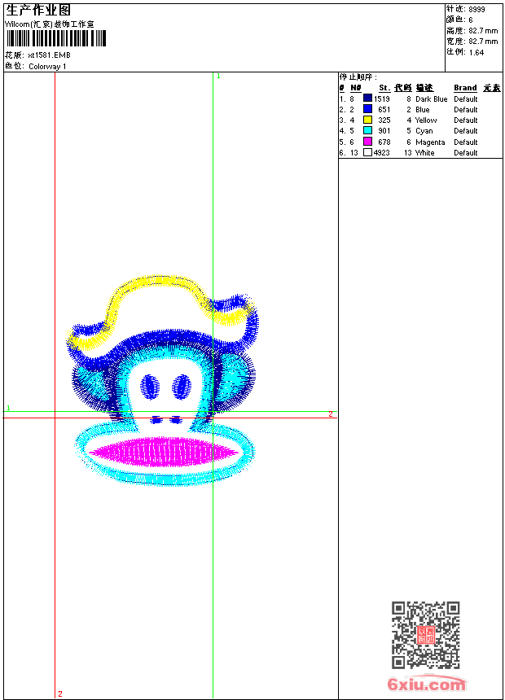The width and height of the screenshot is (505, 700).
Task: Click the Magenta thread color swatch
Action: point(367,142)
